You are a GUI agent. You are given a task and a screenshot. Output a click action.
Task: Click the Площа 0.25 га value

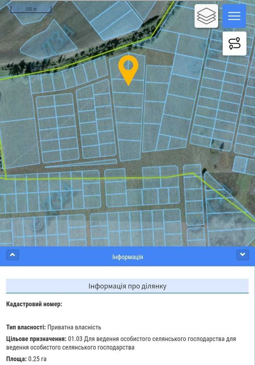(37, 359)
